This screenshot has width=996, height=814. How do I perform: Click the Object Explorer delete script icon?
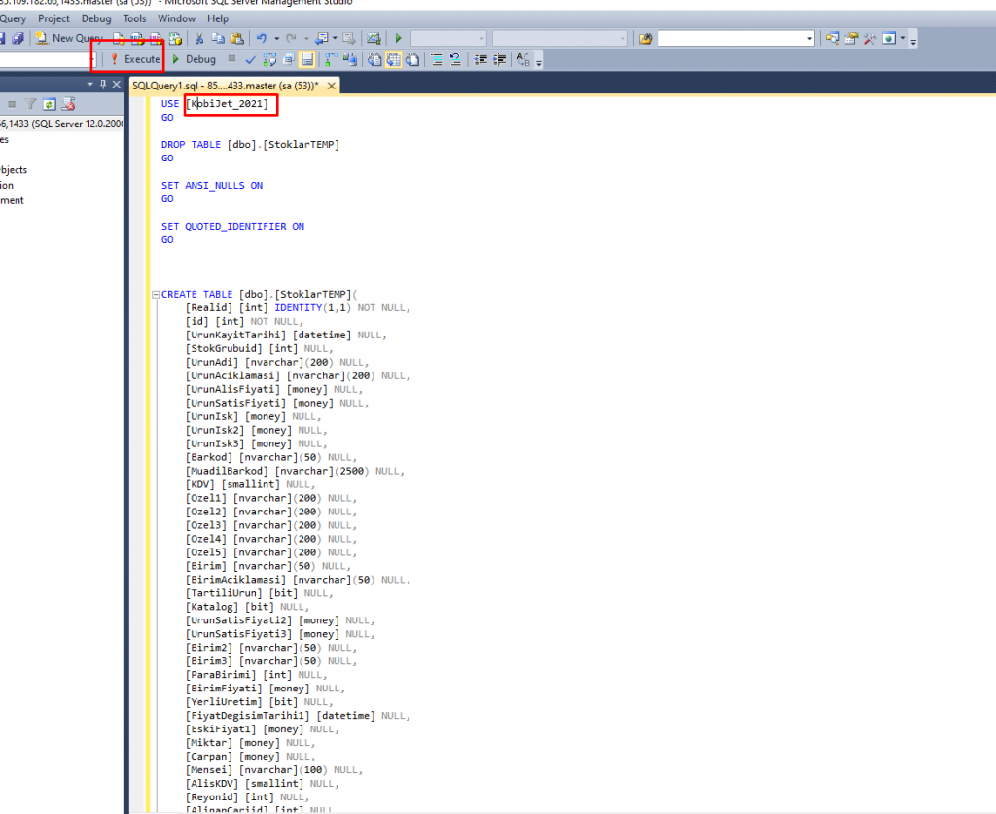69,103
